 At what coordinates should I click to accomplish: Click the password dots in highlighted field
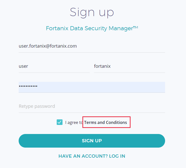click(x=28, y=86)
